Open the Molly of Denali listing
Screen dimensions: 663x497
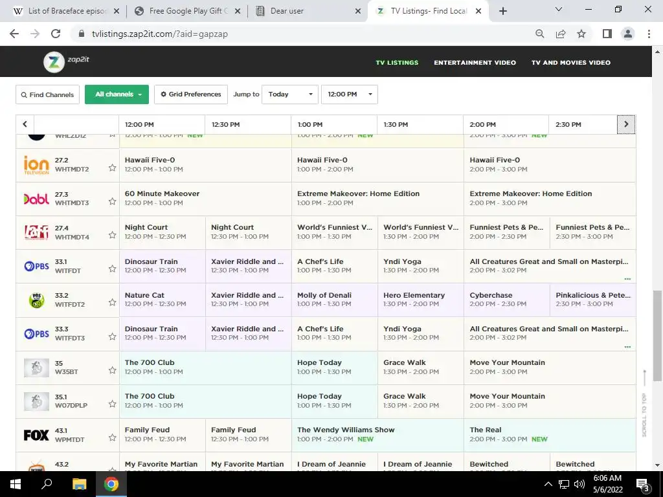tap(334, 300)
